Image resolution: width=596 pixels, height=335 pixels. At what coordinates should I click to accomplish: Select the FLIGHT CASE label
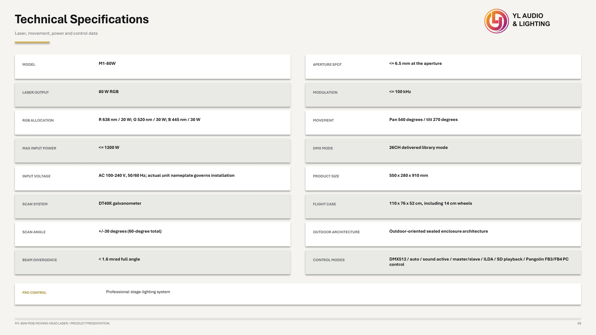coord(324,204)
